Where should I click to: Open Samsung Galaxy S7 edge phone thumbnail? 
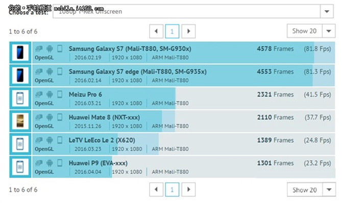[20, 75]
